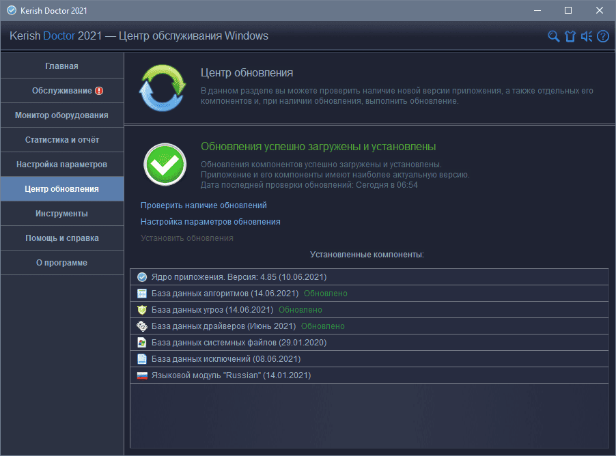
Task: Click the Центр обновления page heading
Action: (247, 72)
